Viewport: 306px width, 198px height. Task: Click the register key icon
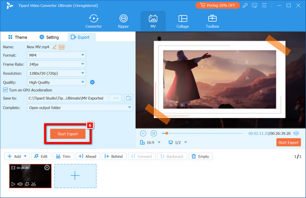coord(245,6)
